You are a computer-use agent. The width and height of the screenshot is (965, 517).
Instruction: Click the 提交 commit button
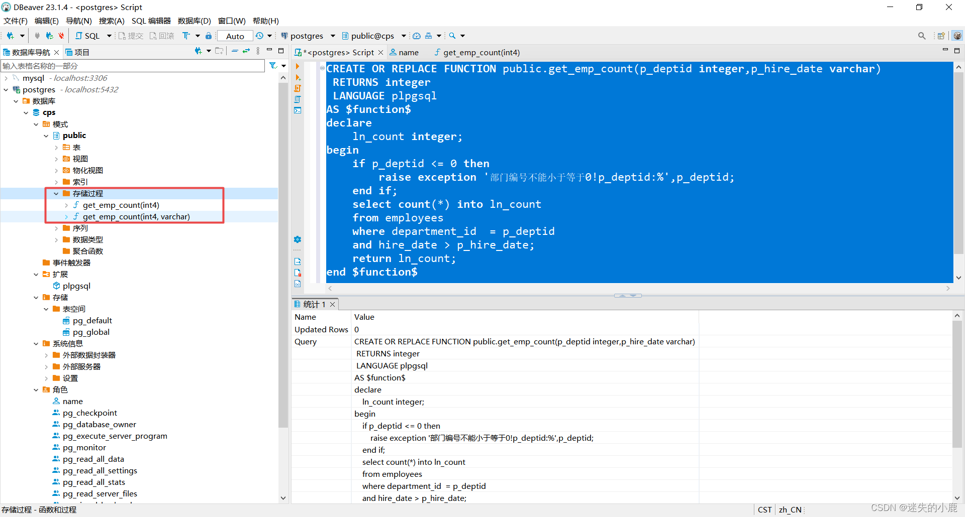[131, 36]
